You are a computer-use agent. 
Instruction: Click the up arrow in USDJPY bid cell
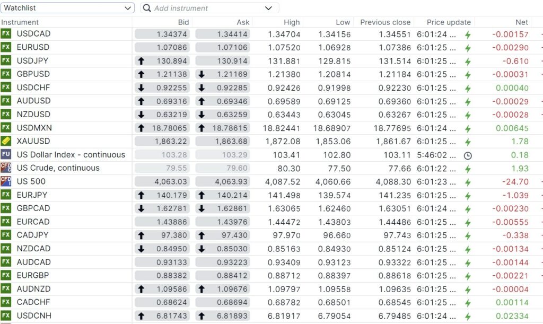tap(141, 61)
